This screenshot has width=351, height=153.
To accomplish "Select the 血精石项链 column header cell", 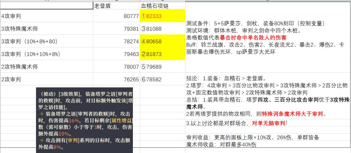I will click(x=162, y=6).
